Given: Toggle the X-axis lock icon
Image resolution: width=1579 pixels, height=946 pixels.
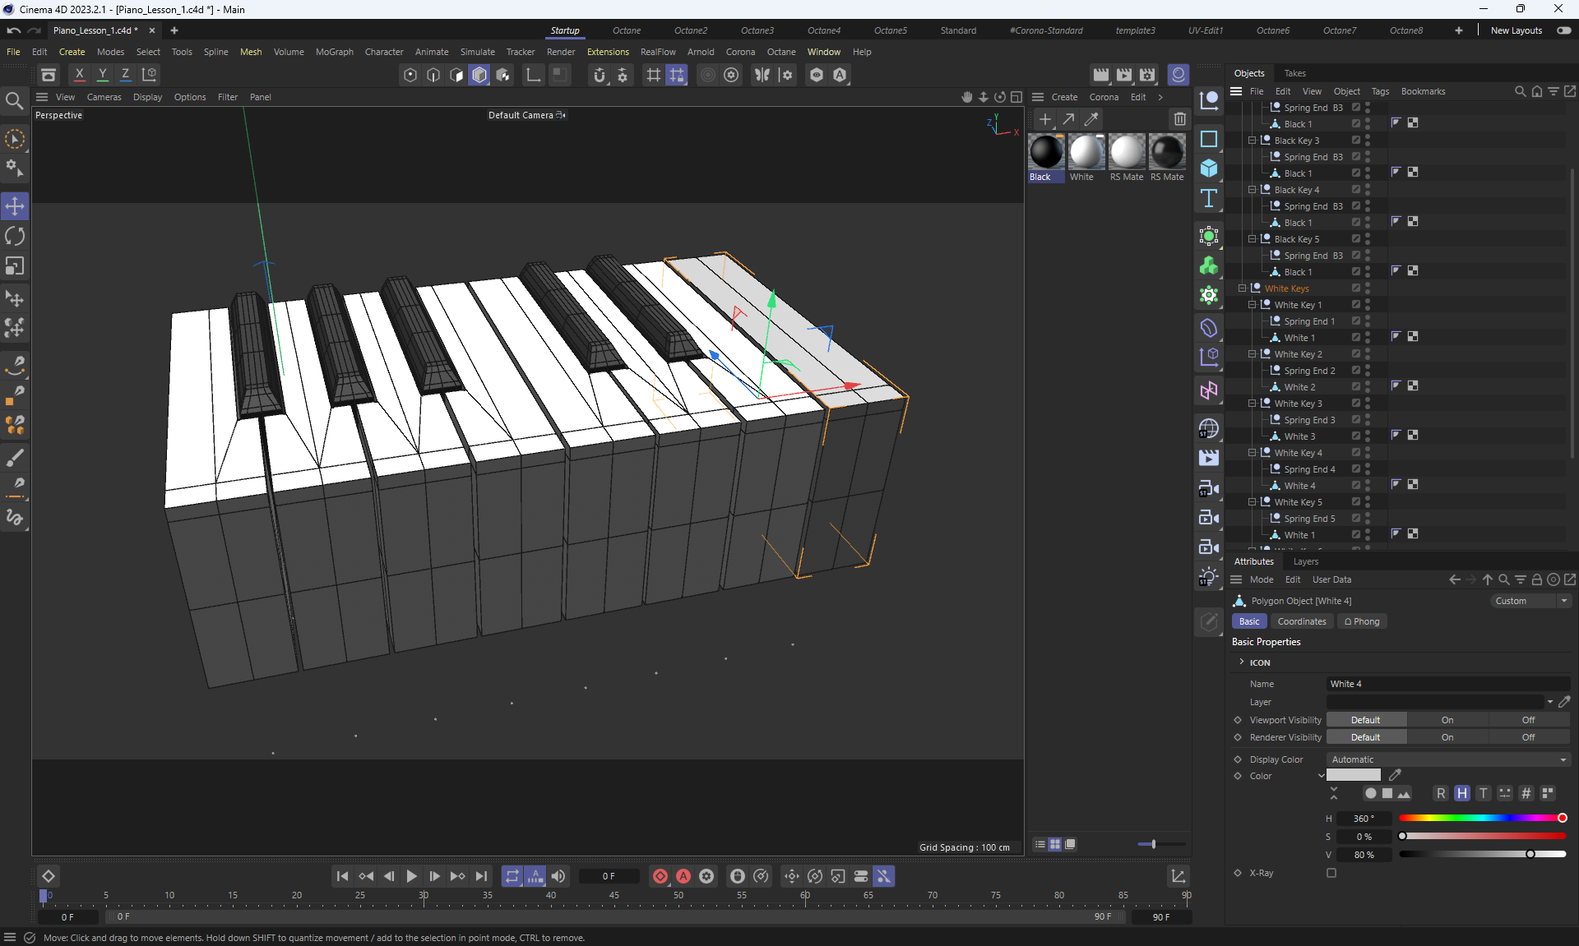Looking at the screenshot, I should pyautogui.click(x=79, y=75).
